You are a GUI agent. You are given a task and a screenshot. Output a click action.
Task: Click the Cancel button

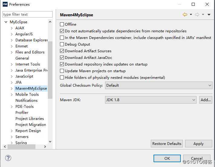pos(197,158)
